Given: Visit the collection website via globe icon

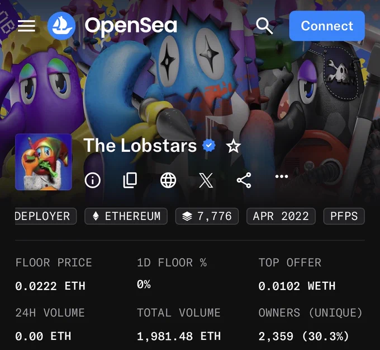Looking at the screenshot, I should coord(168,180).
